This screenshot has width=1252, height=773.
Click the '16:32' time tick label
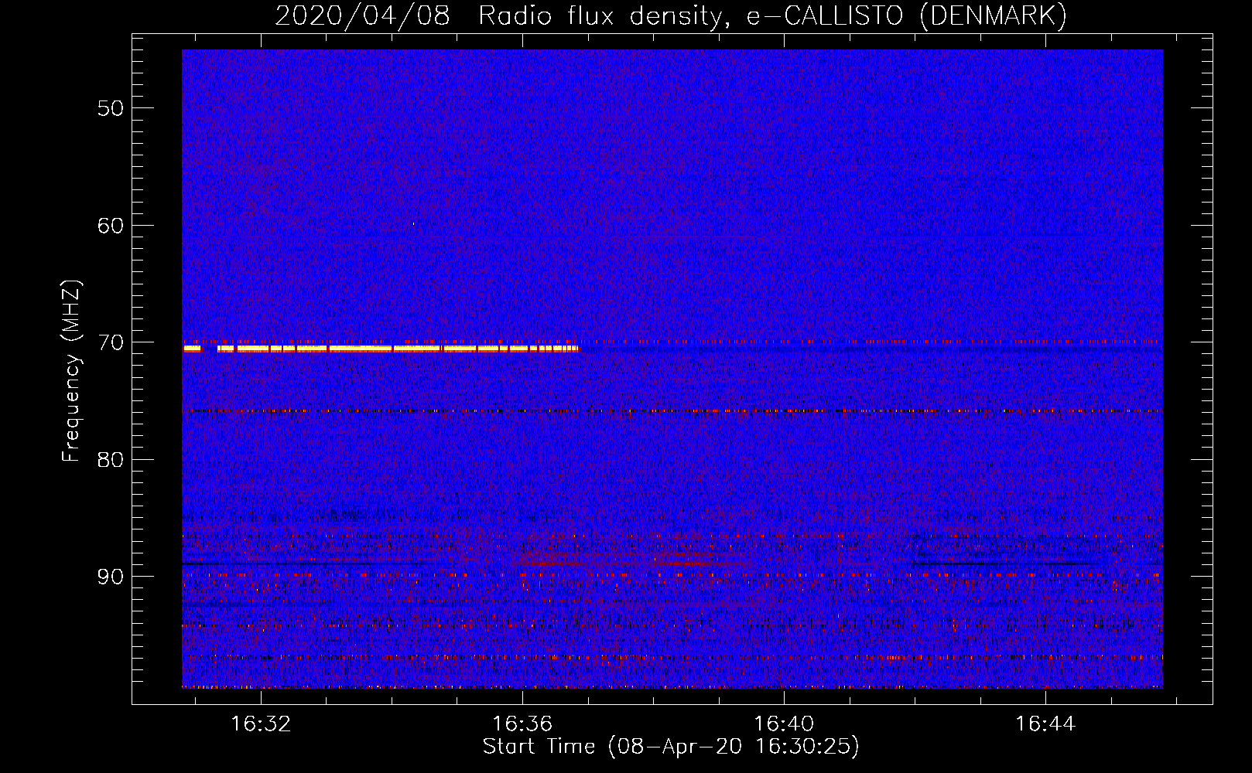tap(261, 724)
